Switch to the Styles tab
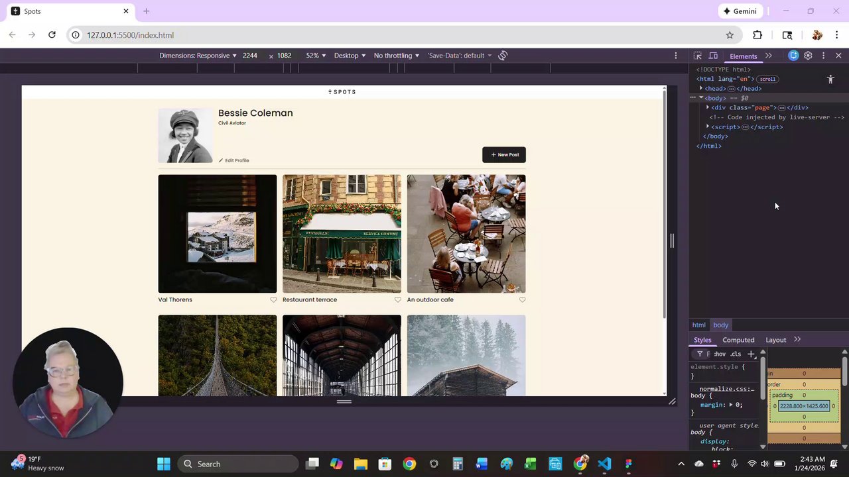Screen dimensions: 849x477 pos(702,340)
